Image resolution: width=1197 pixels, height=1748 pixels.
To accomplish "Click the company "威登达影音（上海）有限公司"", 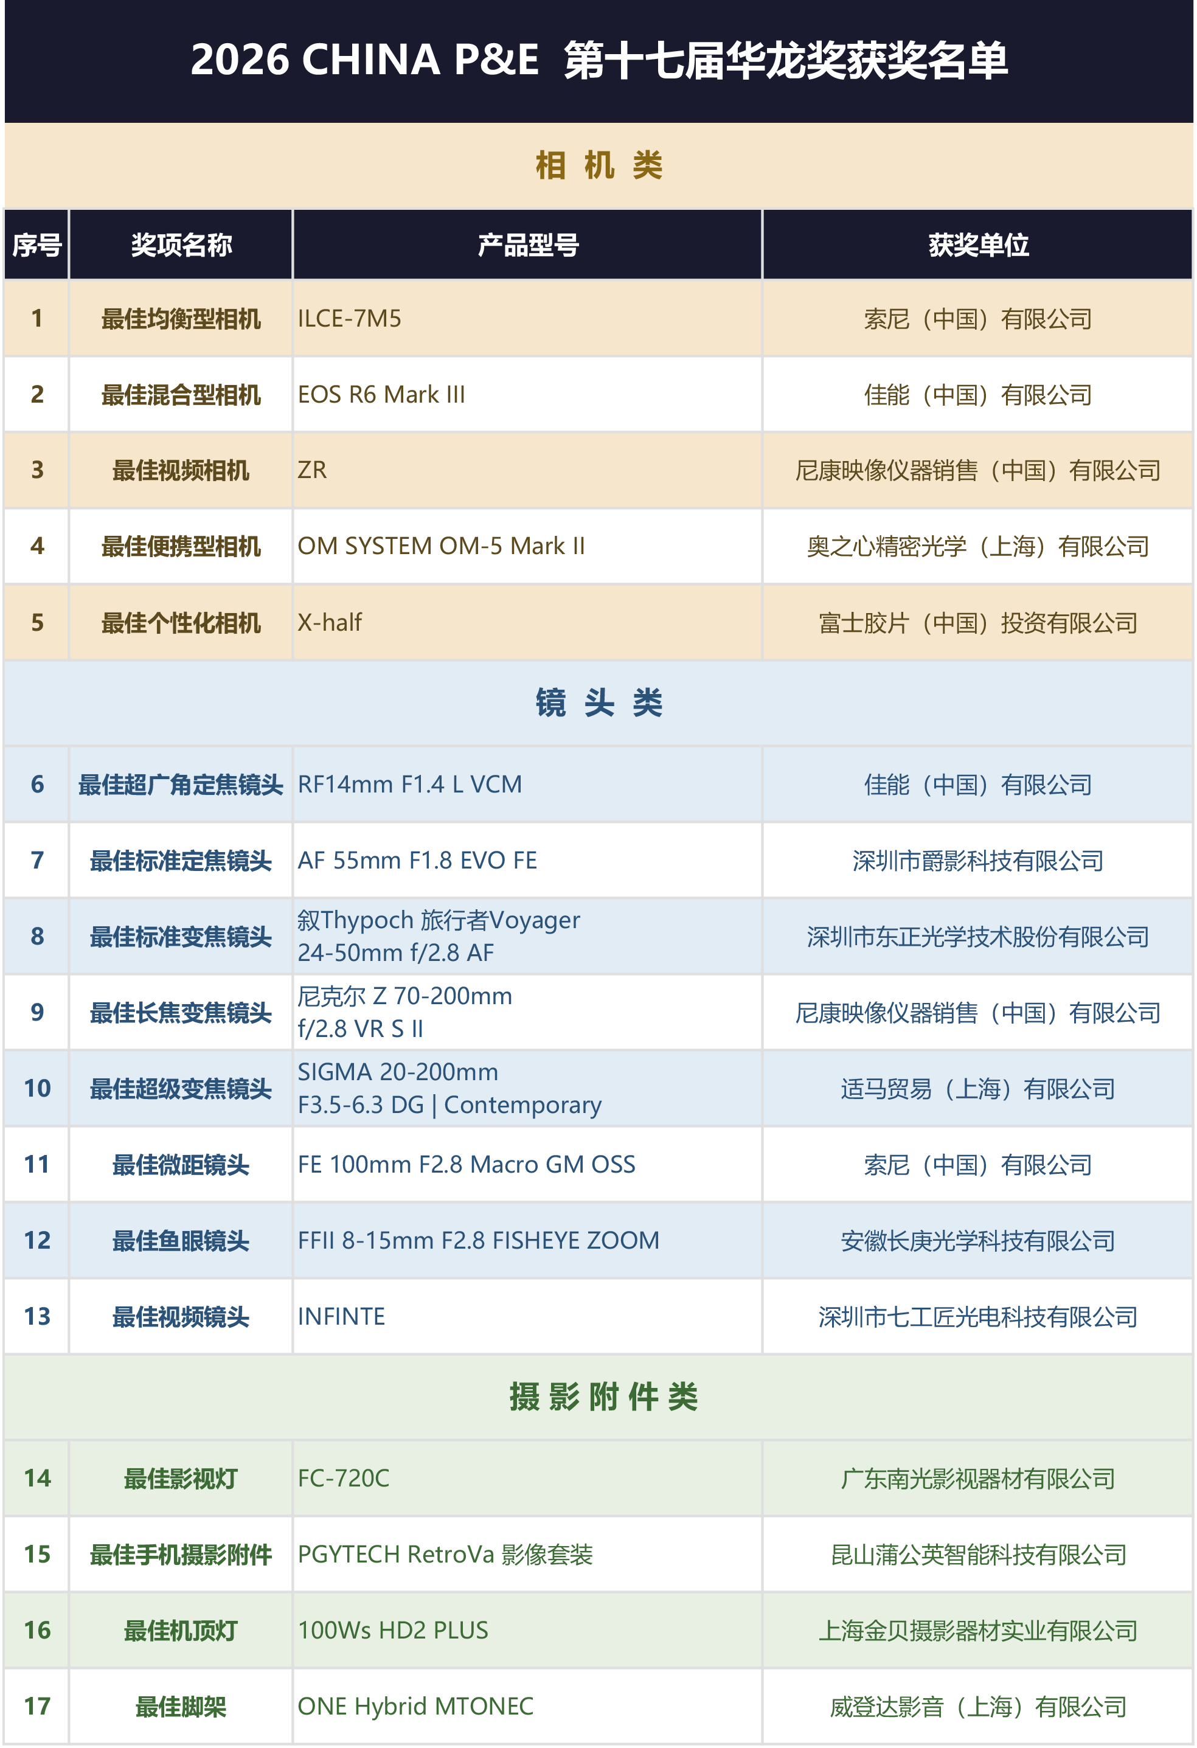I will 978,1707.
